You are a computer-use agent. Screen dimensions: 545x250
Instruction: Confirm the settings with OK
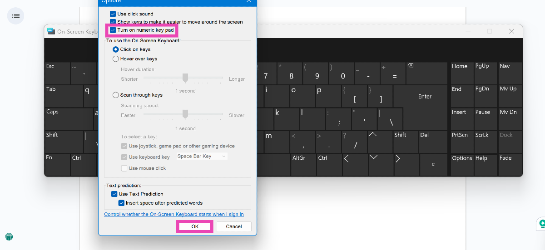(x=195, y=226)
